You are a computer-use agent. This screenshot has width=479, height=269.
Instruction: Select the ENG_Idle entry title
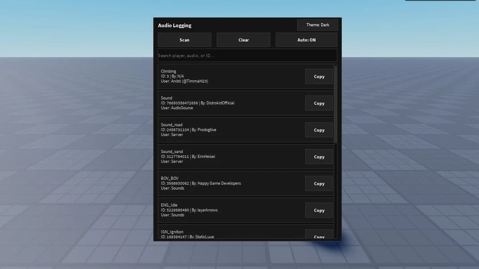pyautogui.click(x=169, y=205)
